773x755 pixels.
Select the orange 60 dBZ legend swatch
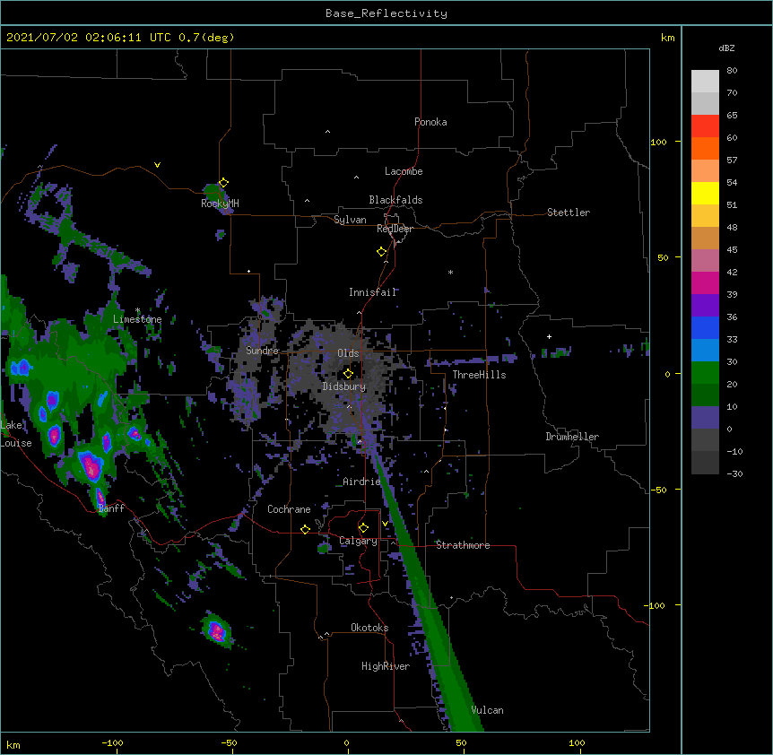[705, 148]
